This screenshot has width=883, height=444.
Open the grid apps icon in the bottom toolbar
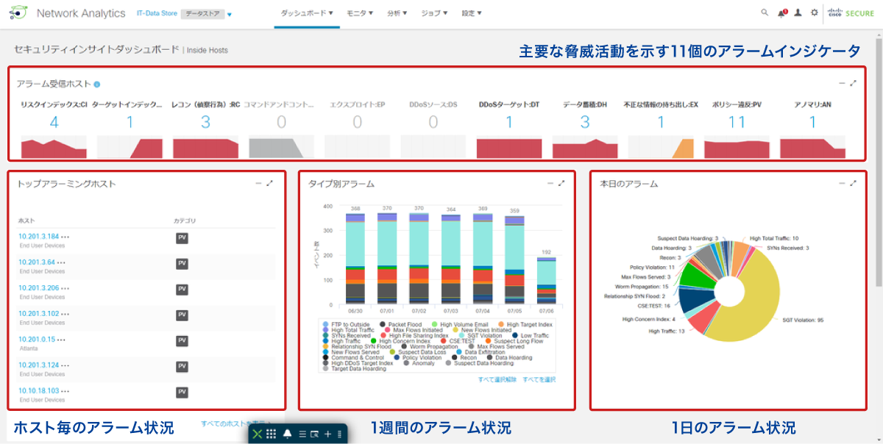(x=271, y=434)
